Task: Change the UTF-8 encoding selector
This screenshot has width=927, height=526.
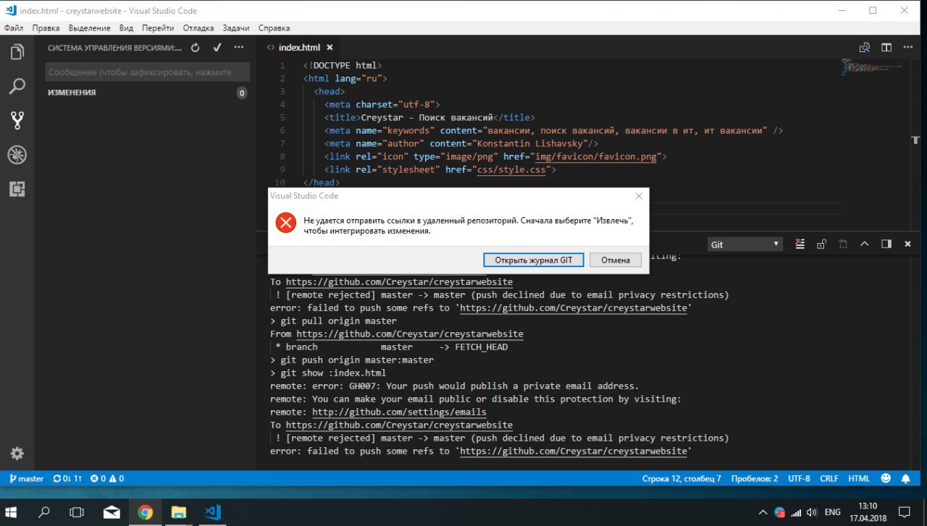Action: (799, 478)
